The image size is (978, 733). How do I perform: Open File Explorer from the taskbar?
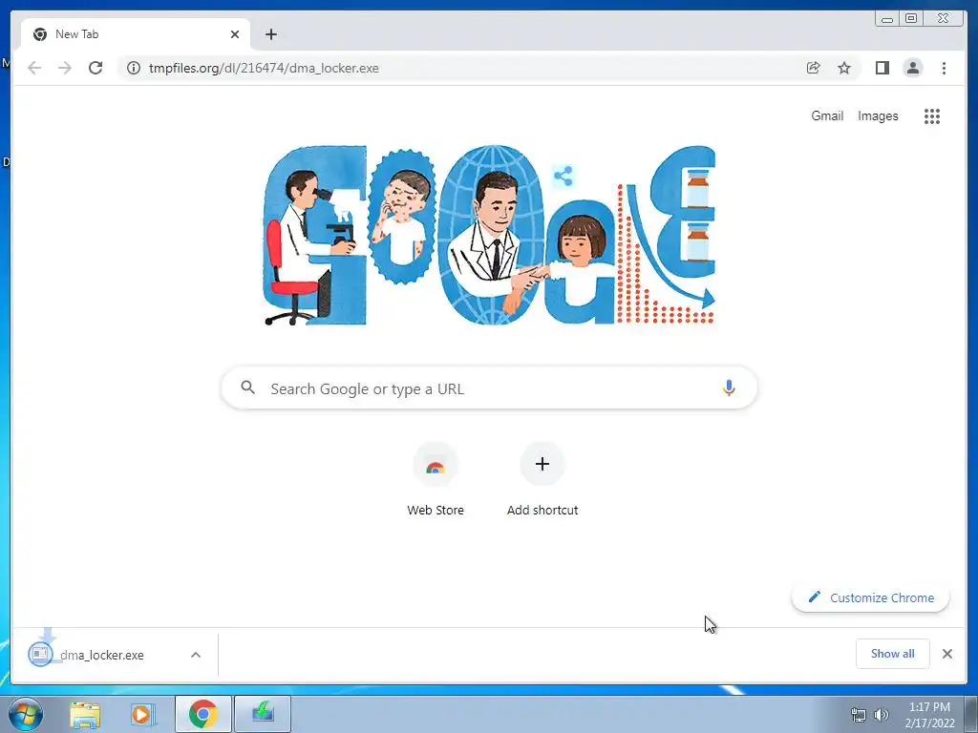(x=85, y=714)
